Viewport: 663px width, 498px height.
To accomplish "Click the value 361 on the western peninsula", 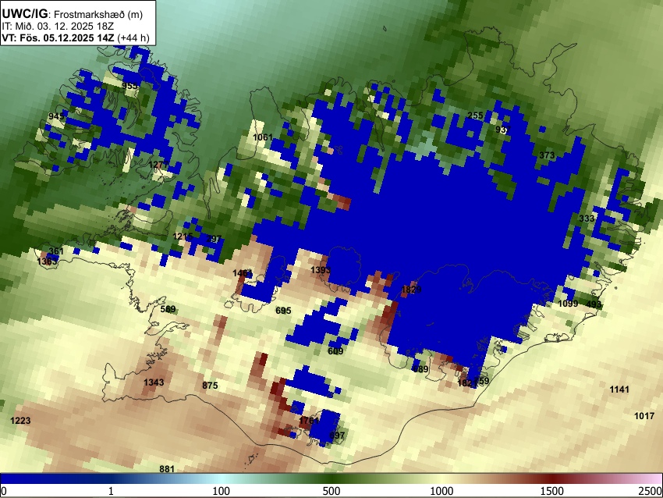I will coord(56,251).
